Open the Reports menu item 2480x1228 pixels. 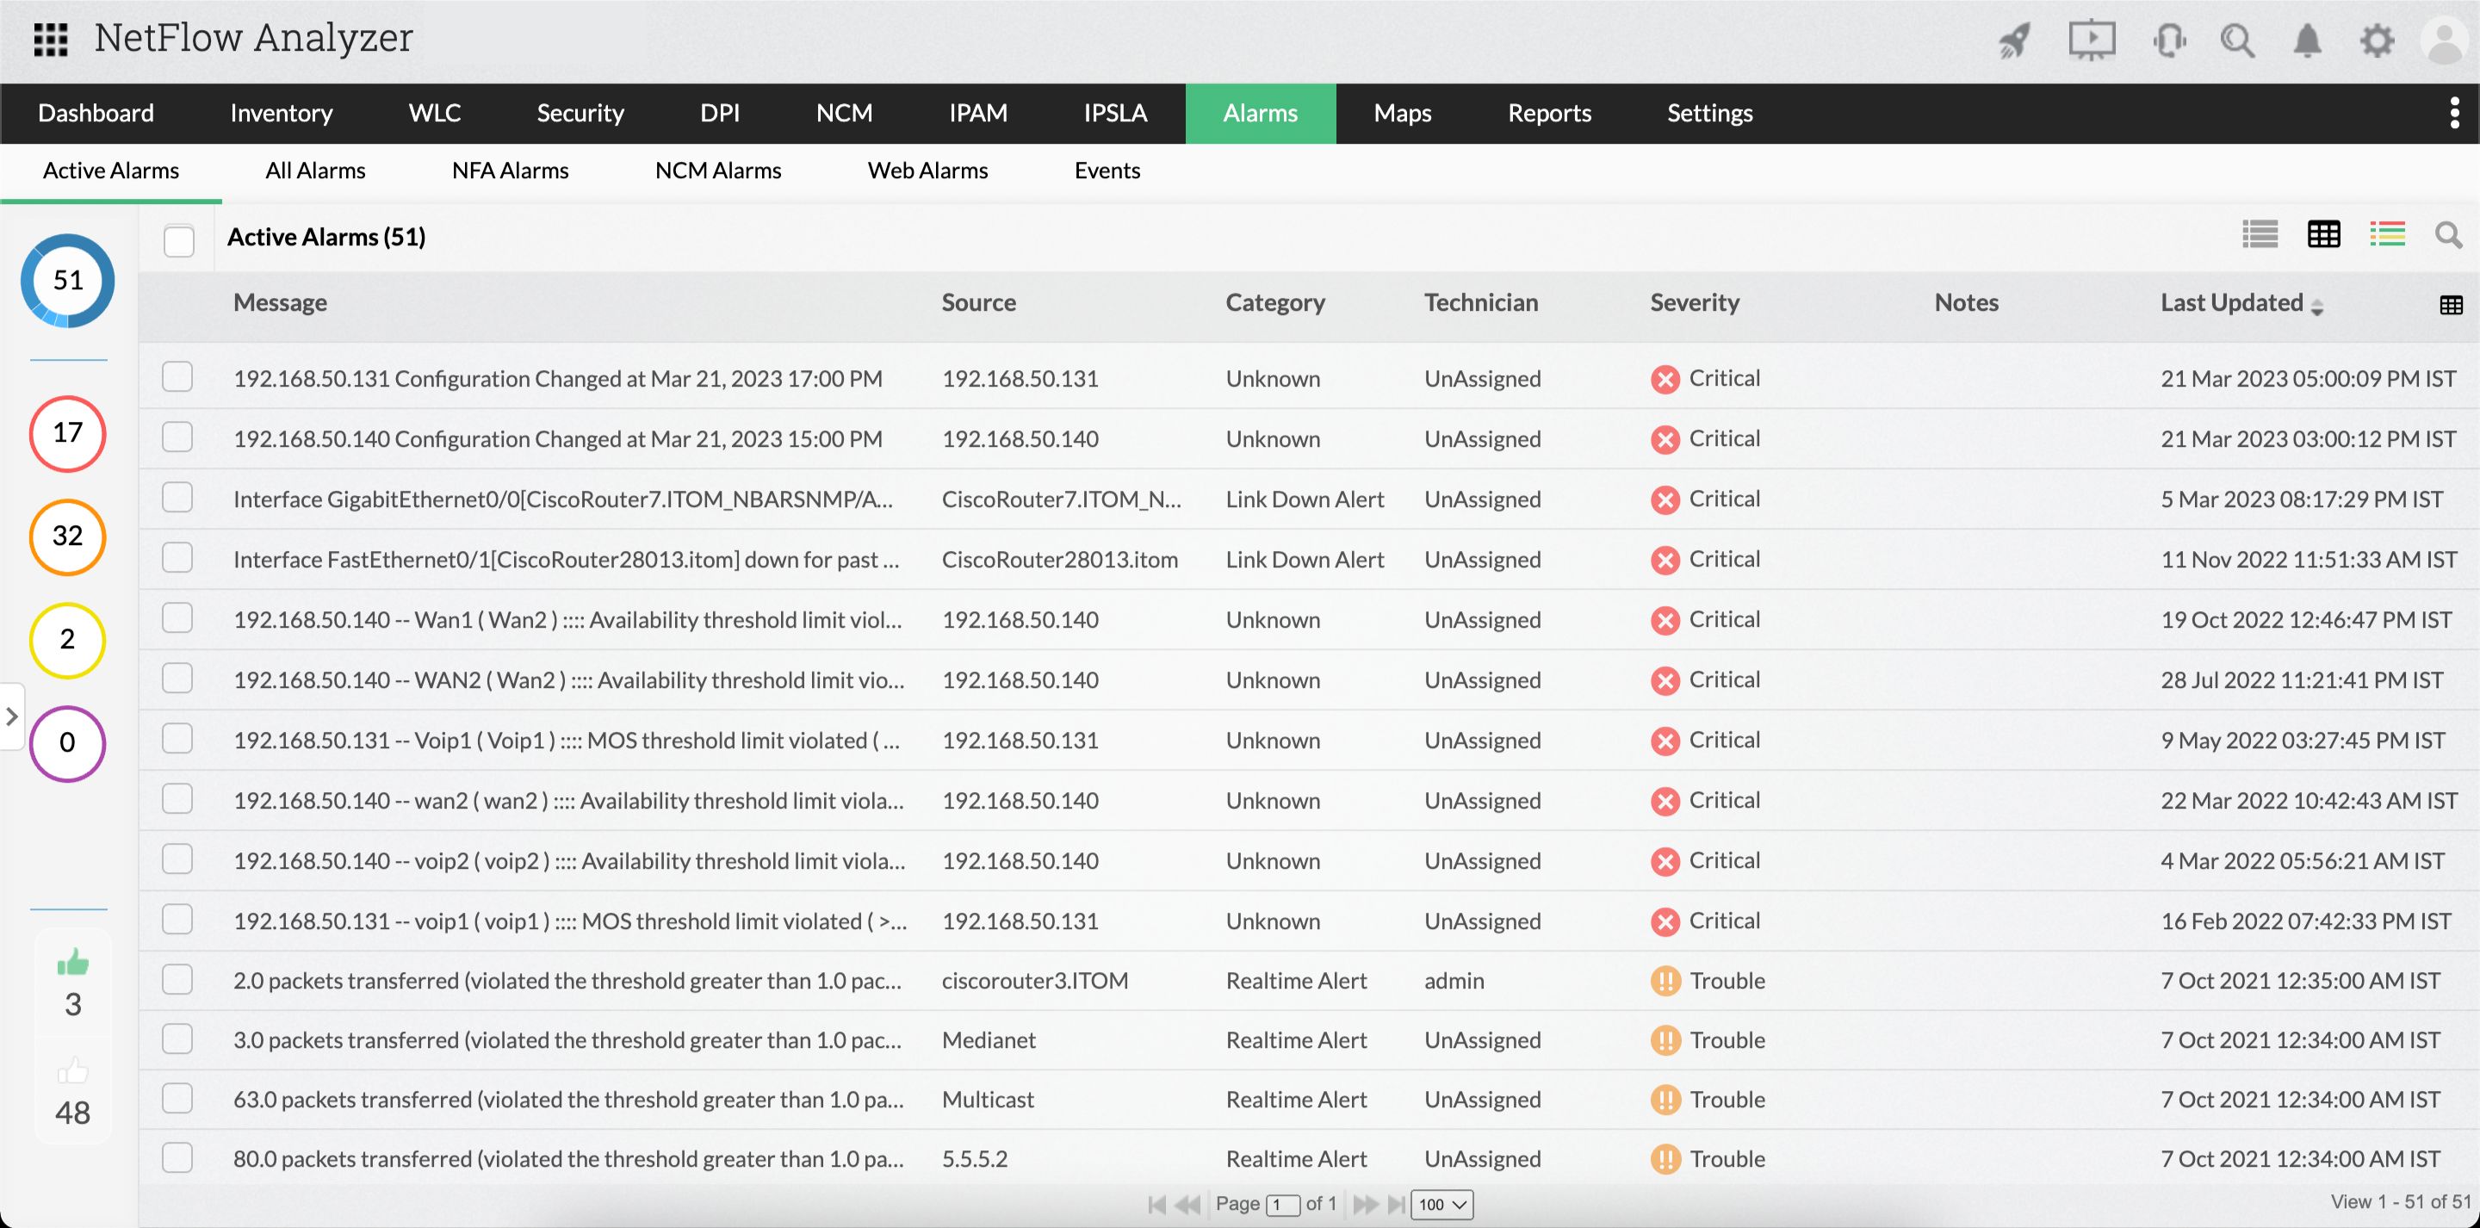[1548, 113]
